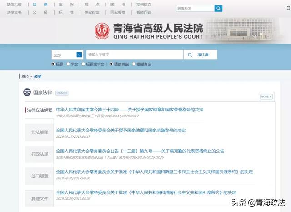Click the mobile phone icon in top right corner
Viewport: 291px width, 212px height.
[288, 8]
